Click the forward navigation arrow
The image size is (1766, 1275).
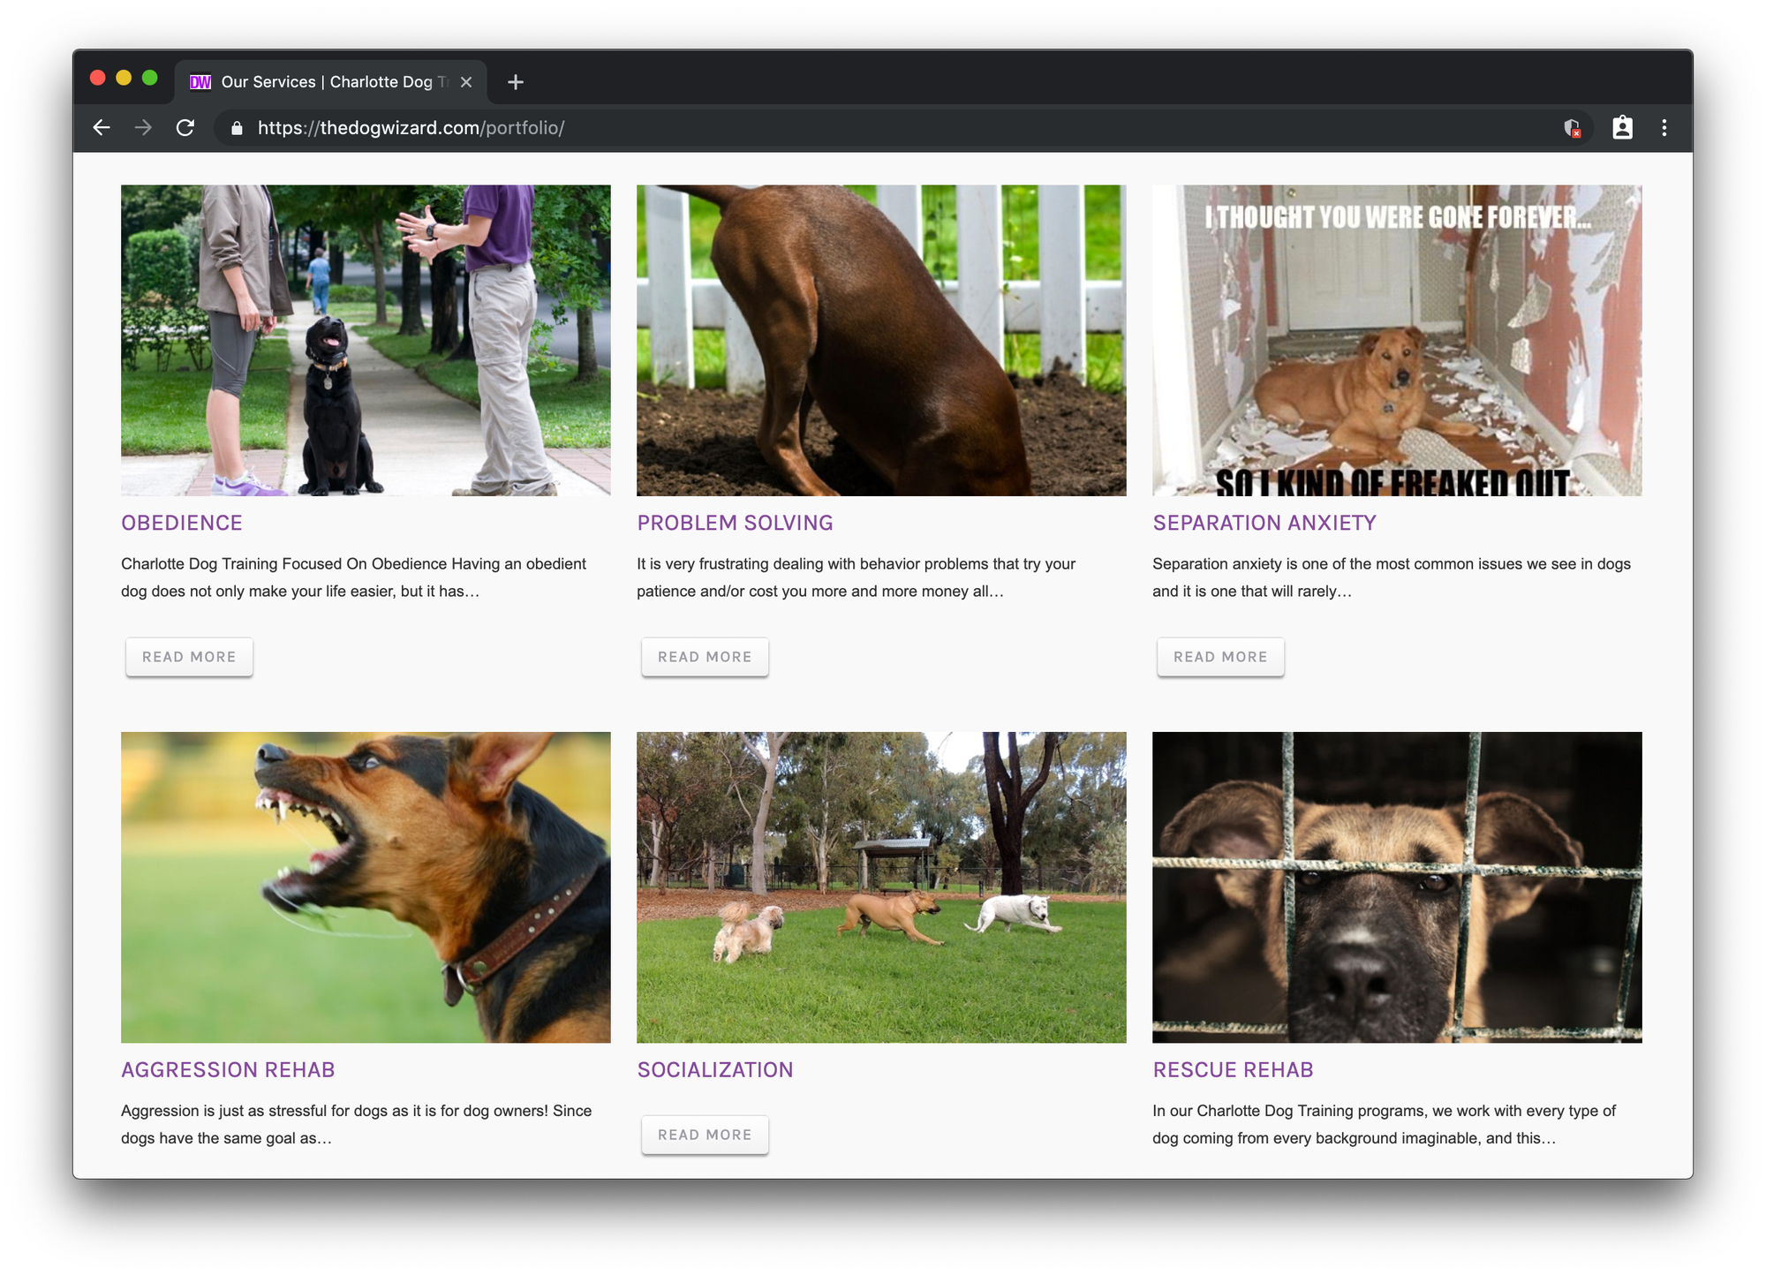tap(143, 128)
